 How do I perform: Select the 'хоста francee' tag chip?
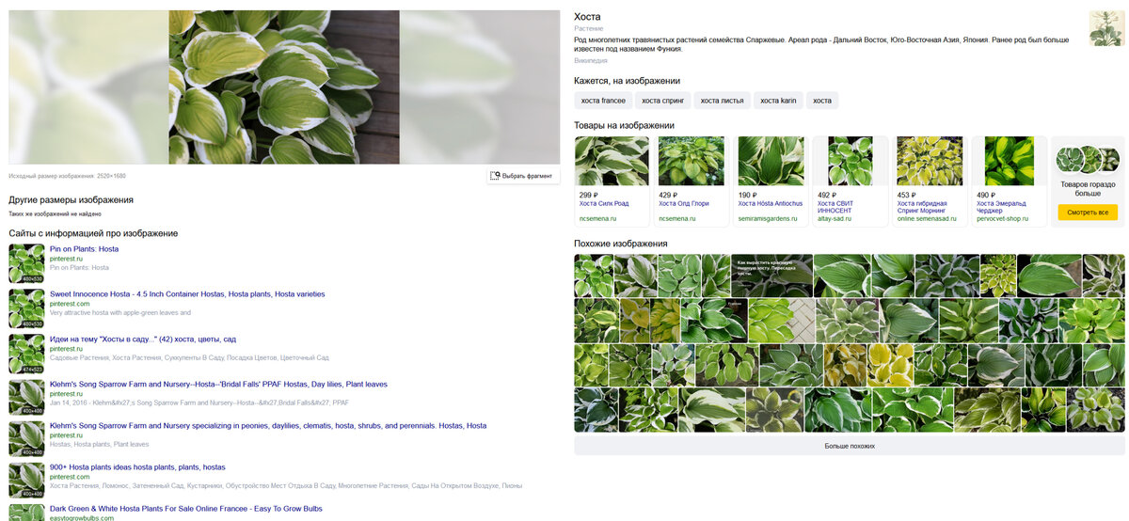(603, 101)
